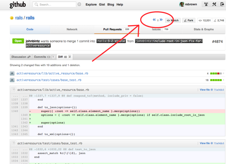Select the Diff tab
Viewport: 226px width, 164px height.
pos(65,57)
